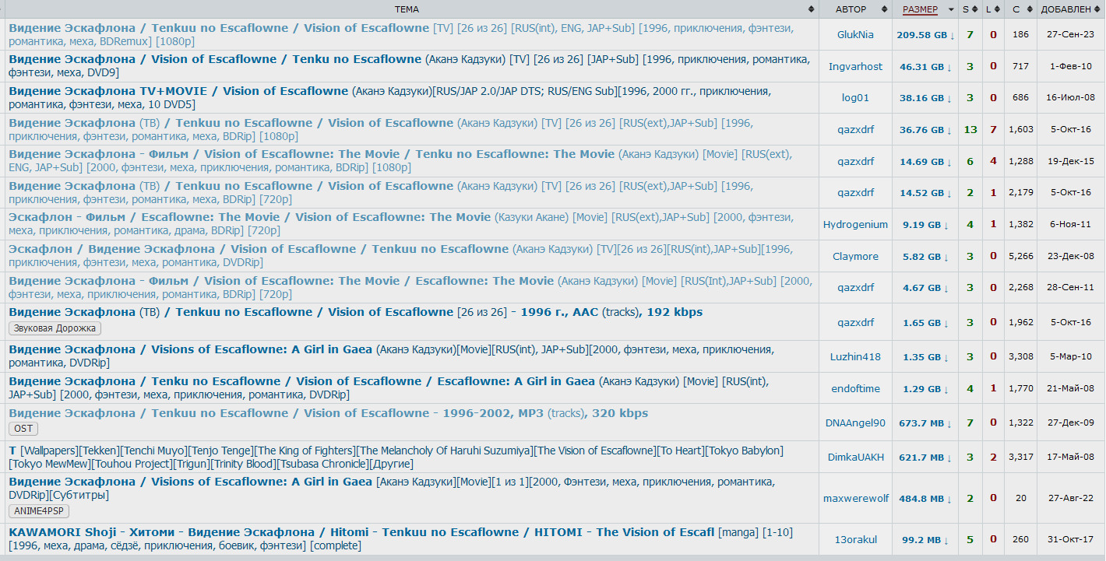The width and height of the screenshot is (1106, 561).
Task: Click the РАЗМЕР column sort header
Action: coord(920,9)
